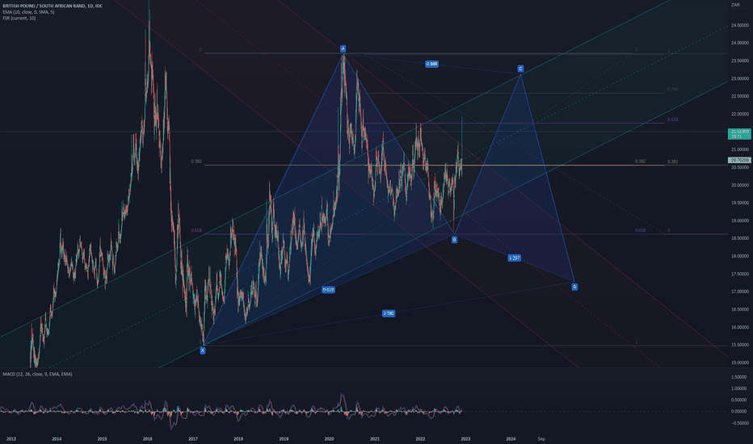Image resolution: width=753 pixels, height=444 pixels.
Task: Click the 20.00000 price axis label
Action: [x=740, y=185]
